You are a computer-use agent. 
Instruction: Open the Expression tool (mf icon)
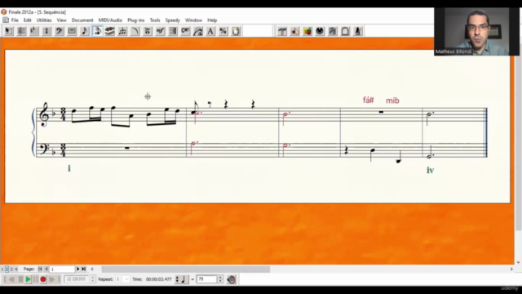coord(160,31)
